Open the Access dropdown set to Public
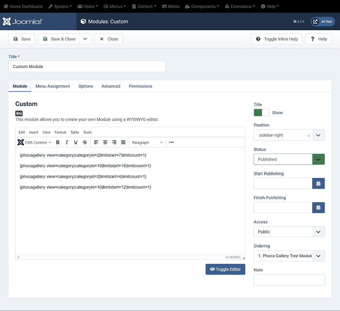340x311 pixels. pos(289,232)
